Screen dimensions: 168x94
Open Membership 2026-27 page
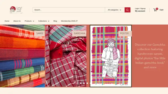69,21
